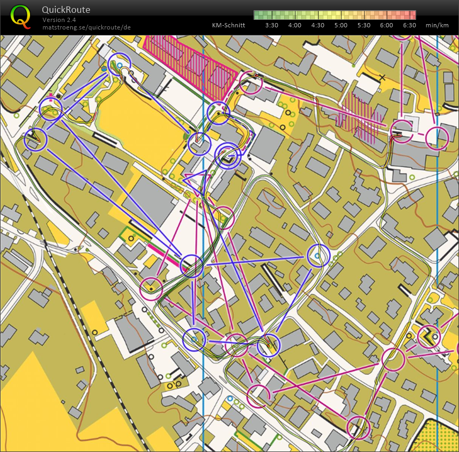This screenshot has height=452, width=459.
Task: Click the double blue circle finish control
Action: point(228,155)
